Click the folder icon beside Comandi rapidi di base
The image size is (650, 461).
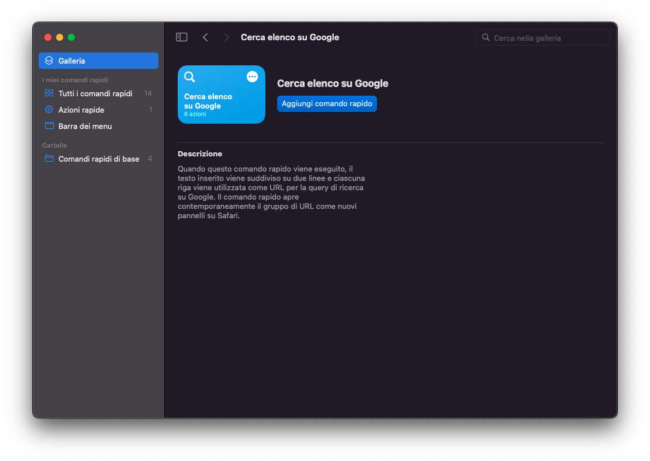(x=49, y=159)
